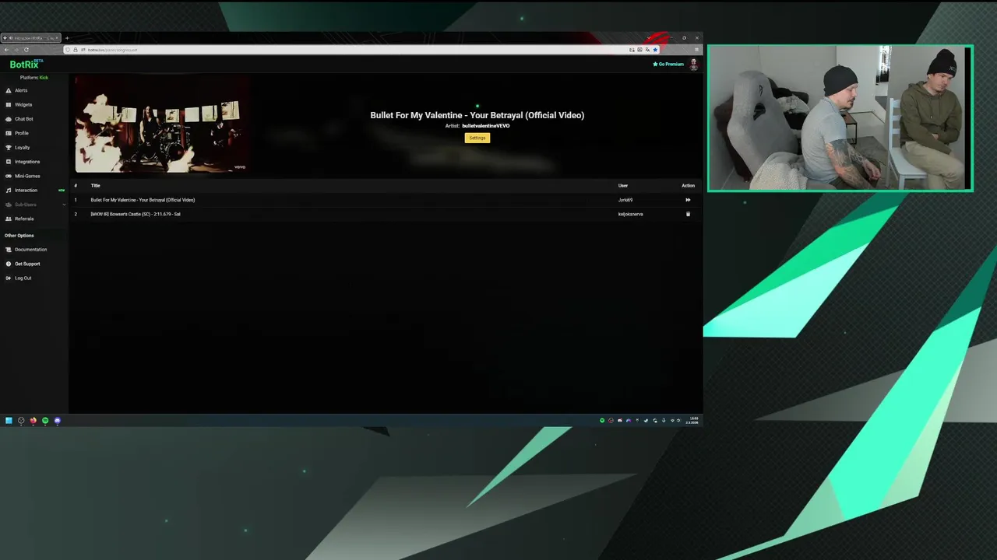The width and height of the screenshot is (997, 560).
Task: Click the taskbar clock
Action: pos(692,421)
